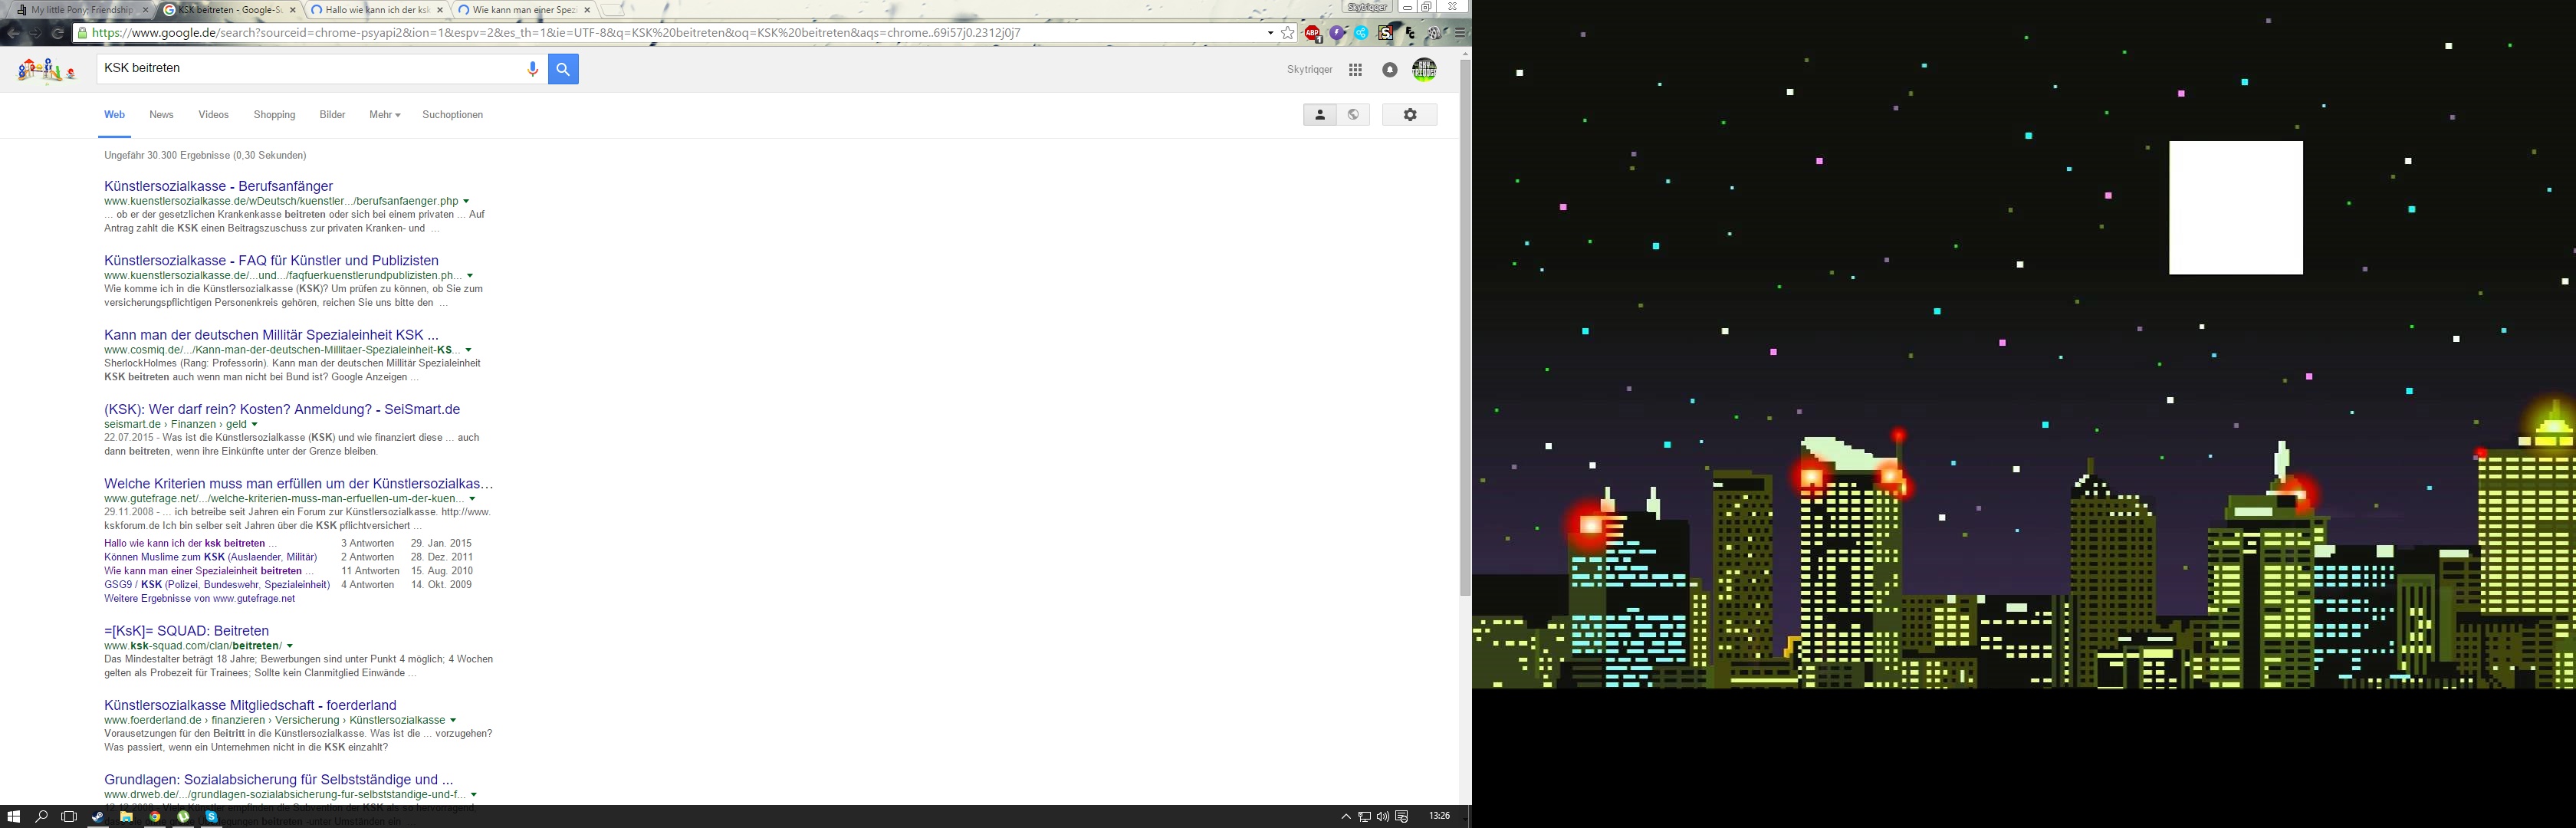Screen dimensions: 2576x828
Task: Open Skype from the taskbar
Action: point(211,817)
